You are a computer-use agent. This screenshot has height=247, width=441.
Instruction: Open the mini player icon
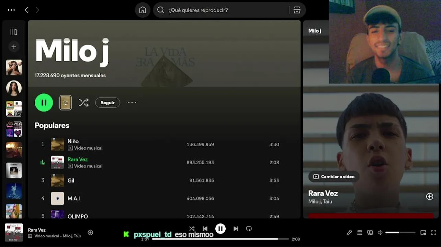pyautogui.click(x=423, y=233)
